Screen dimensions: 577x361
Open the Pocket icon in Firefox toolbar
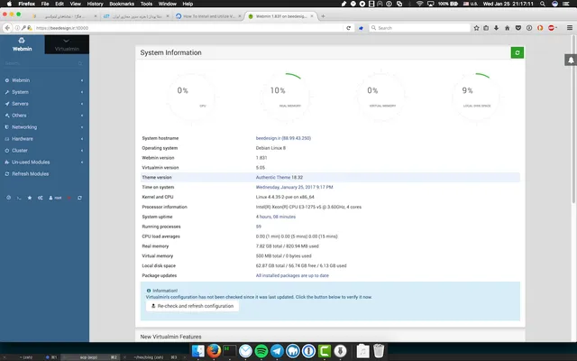(x=518, y=28)
